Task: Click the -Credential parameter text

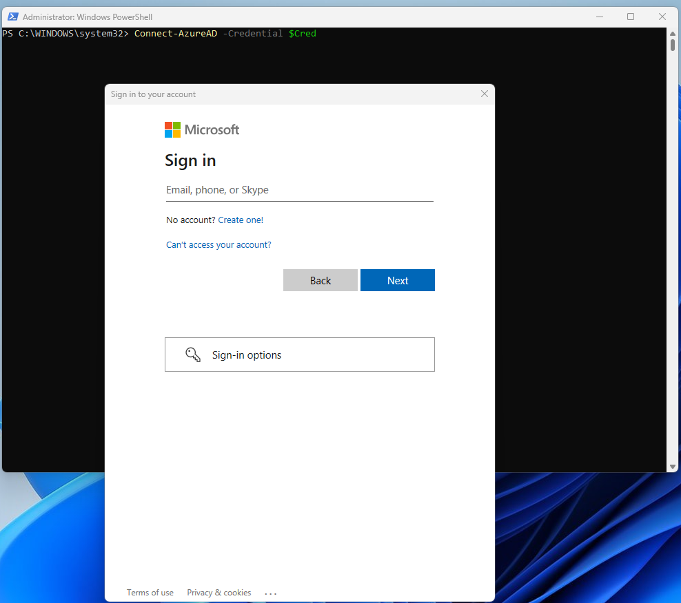Action: tap(253, 34)
